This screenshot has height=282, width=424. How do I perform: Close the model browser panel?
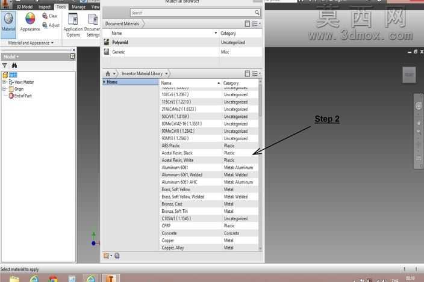point(73,50)
